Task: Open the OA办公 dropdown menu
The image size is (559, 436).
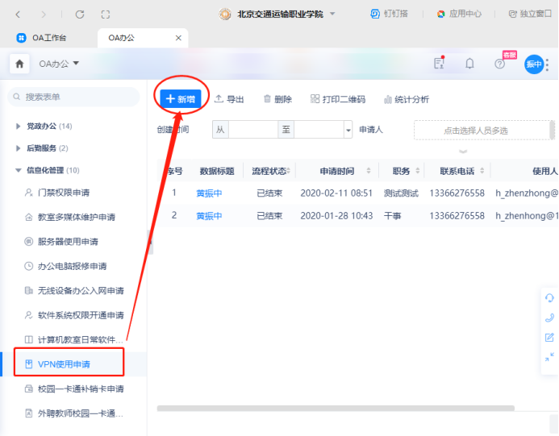Action: tap(60, 64)
